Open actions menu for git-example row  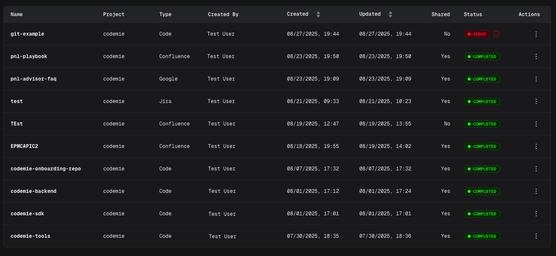click(536, 34)
